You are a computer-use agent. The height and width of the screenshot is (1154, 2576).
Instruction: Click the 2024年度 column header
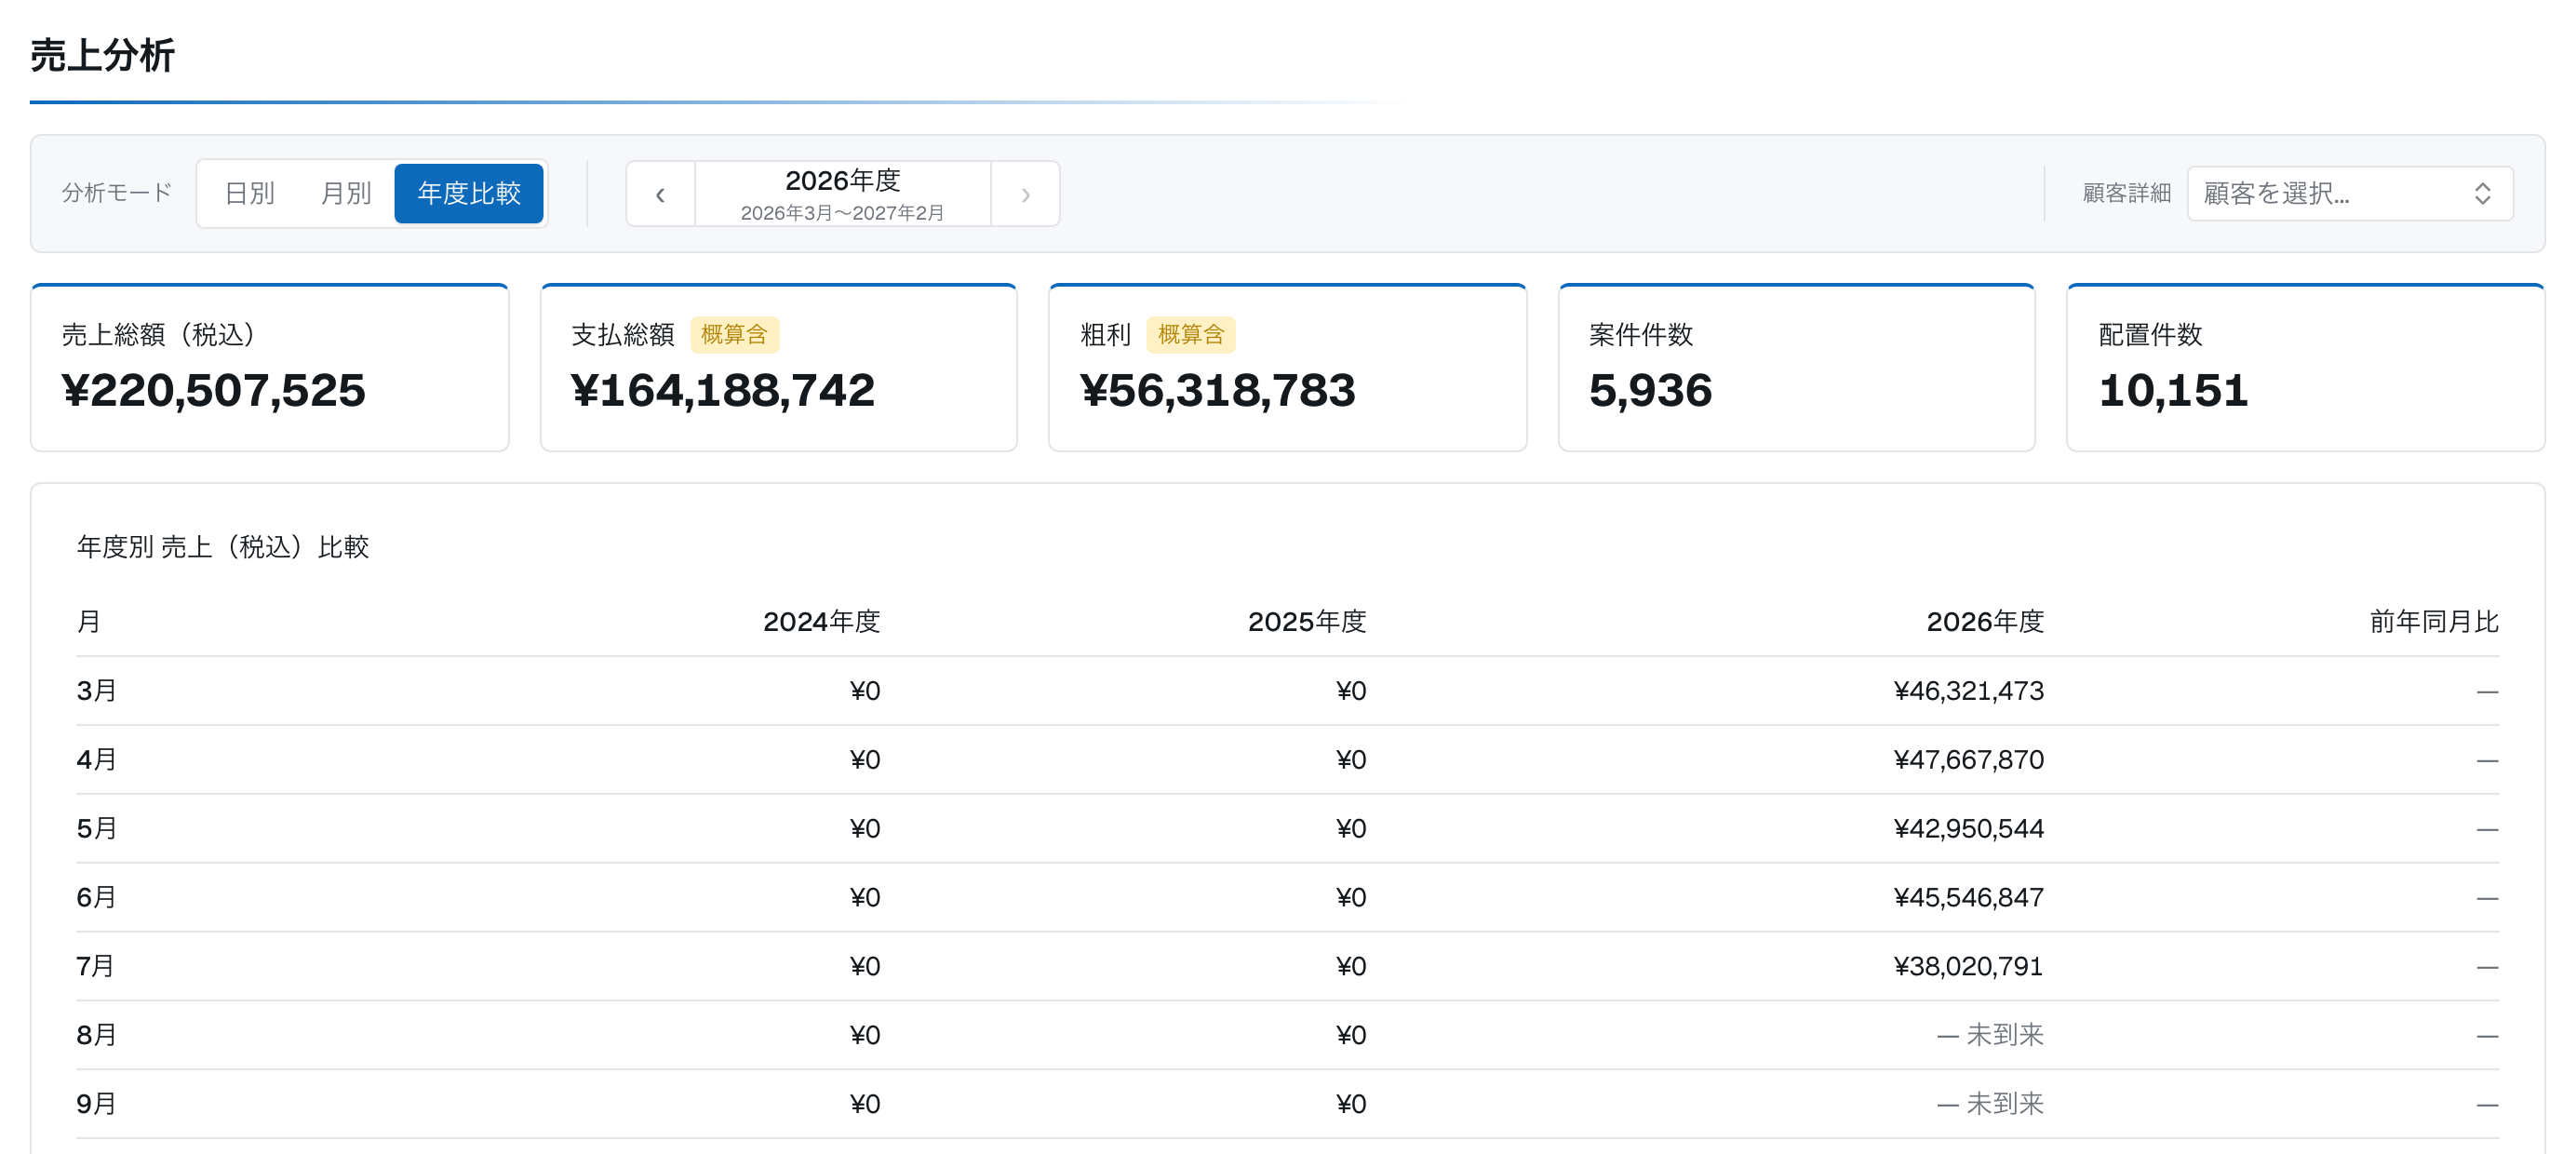[x=821, y=622]
